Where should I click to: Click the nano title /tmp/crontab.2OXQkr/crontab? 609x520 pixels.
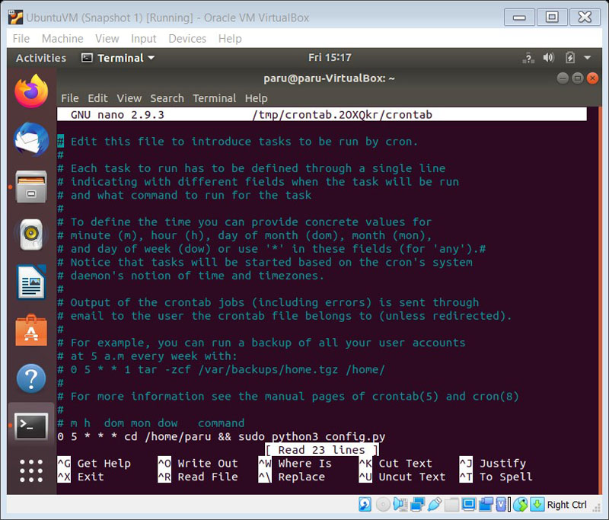(x=342, y=114)
